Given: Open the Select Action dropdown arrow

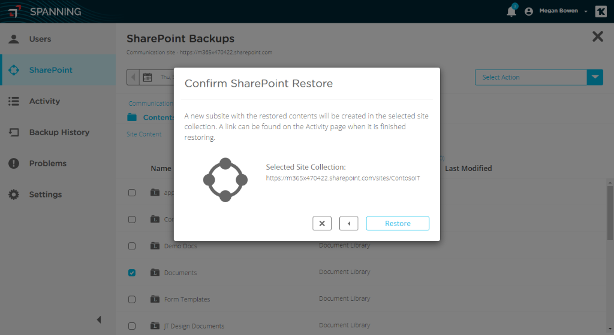Looking at the screenshot, I should coord(595,77).
